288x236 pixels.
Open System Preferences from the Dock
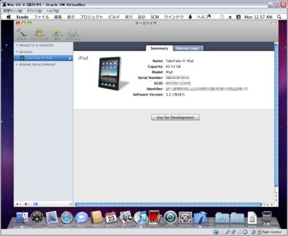[185, 217]
